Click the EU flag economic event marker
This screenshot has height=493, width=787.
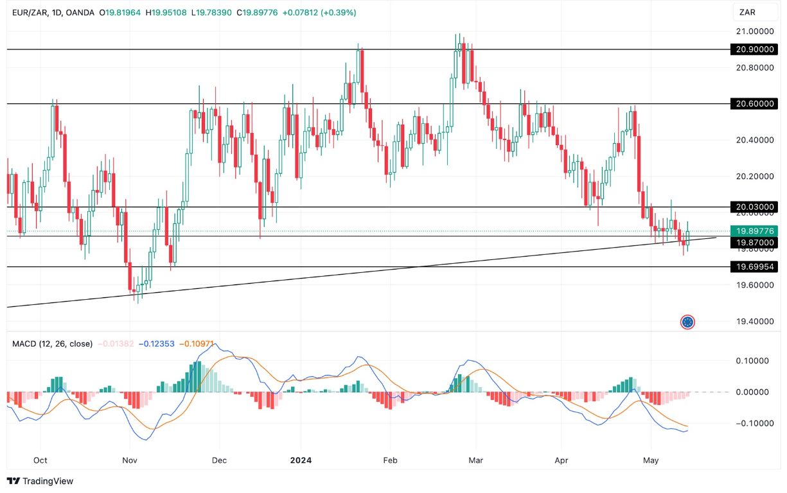point(688,321)
